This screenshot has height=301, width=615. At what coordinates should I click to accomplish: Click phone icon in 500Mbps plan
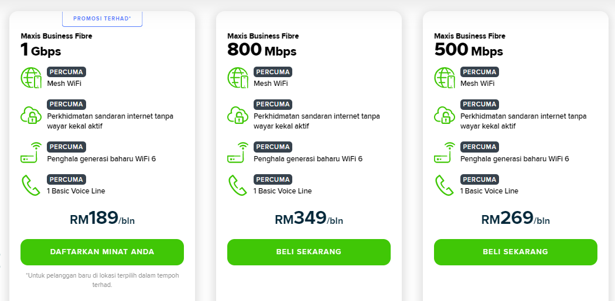tap(445, 185)
